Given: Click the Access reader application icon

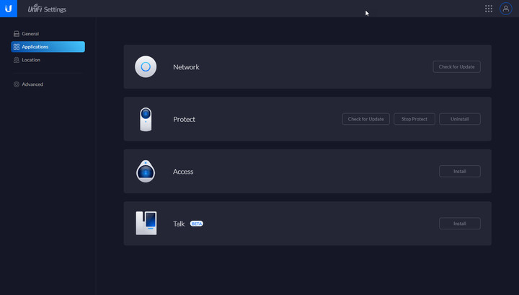Looking at the screenshot, I should click(146, 172).
